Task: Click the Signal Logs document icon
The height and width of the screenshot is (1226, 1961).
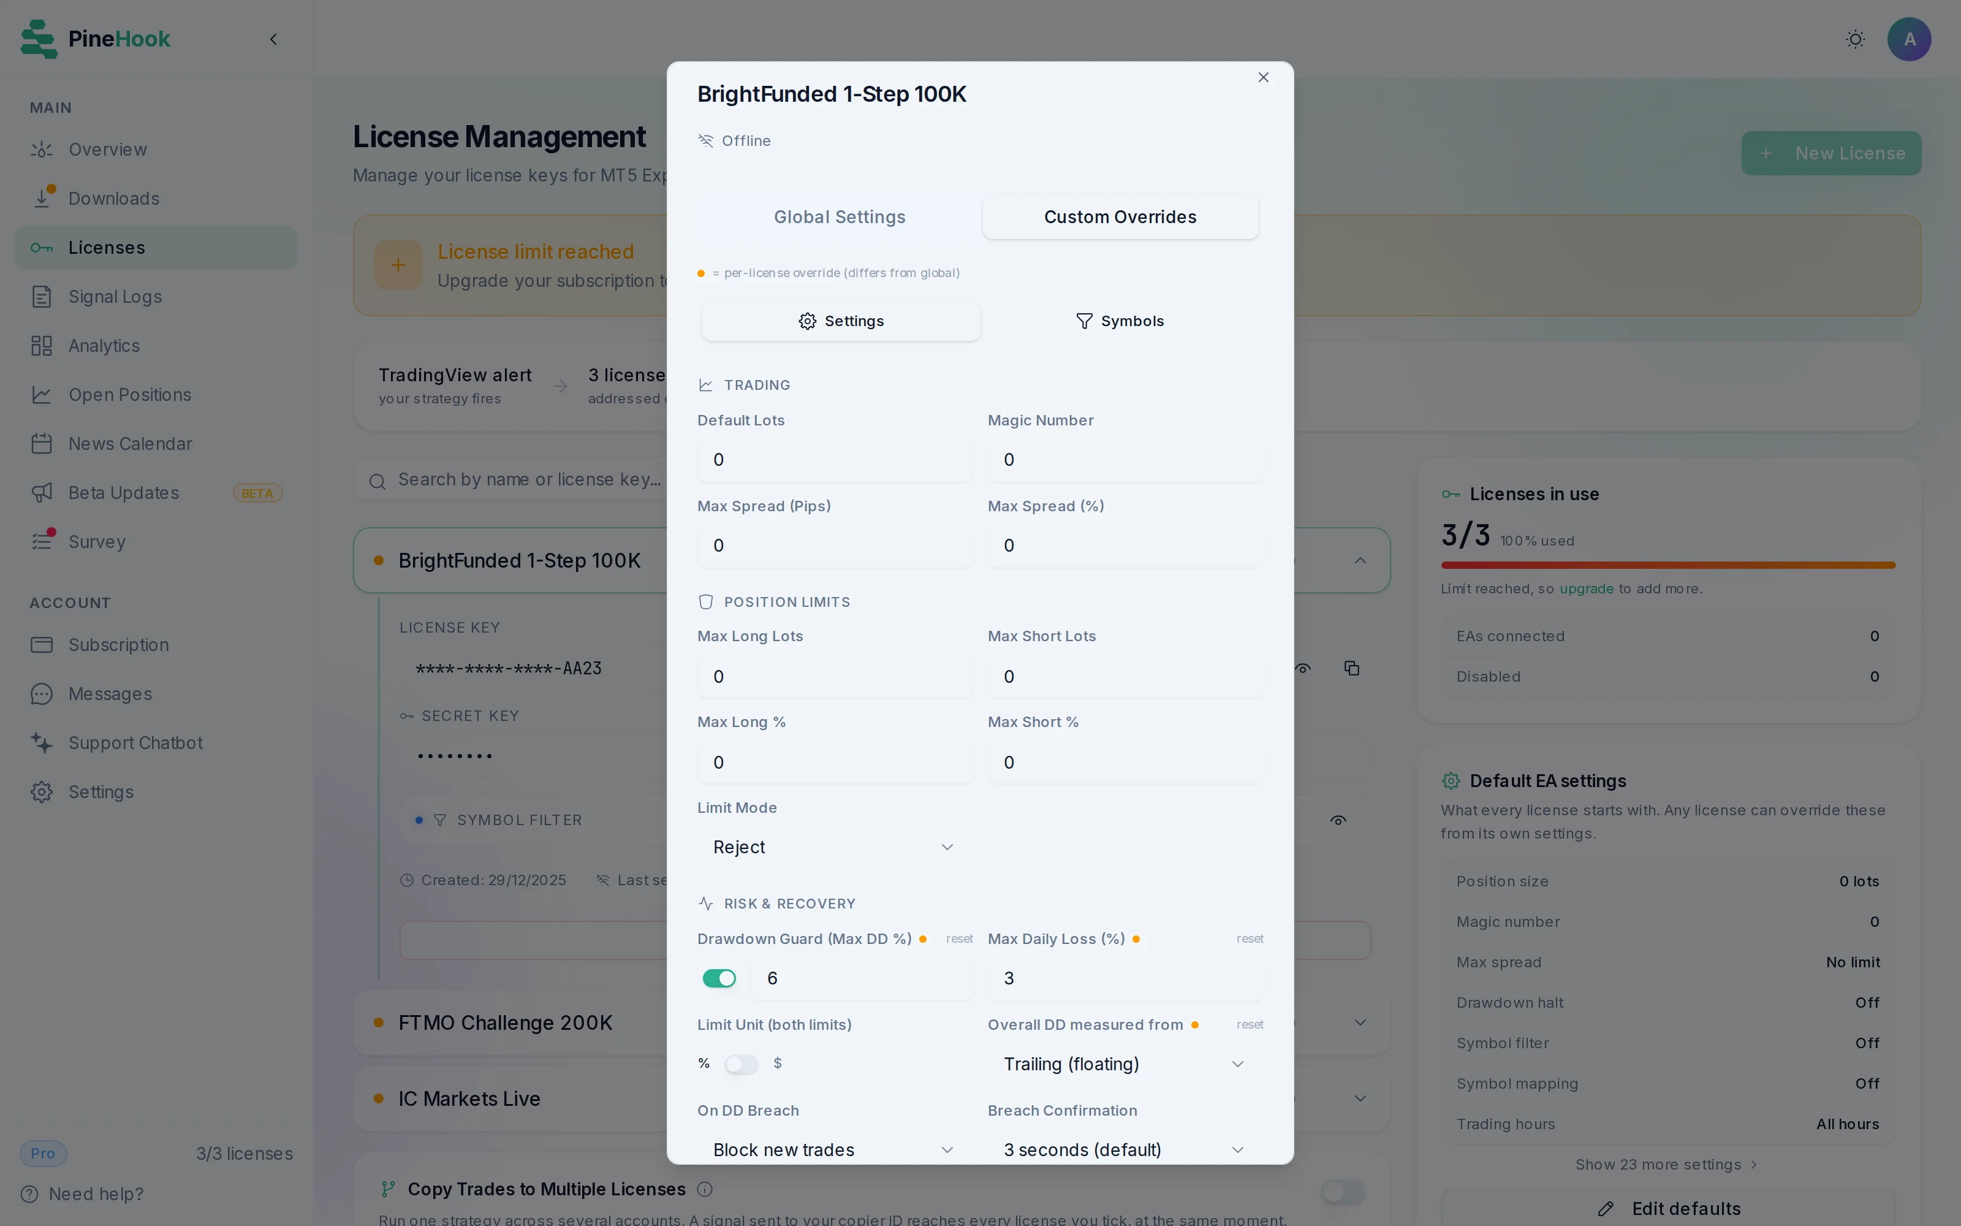Action: [x=41, y=297]
